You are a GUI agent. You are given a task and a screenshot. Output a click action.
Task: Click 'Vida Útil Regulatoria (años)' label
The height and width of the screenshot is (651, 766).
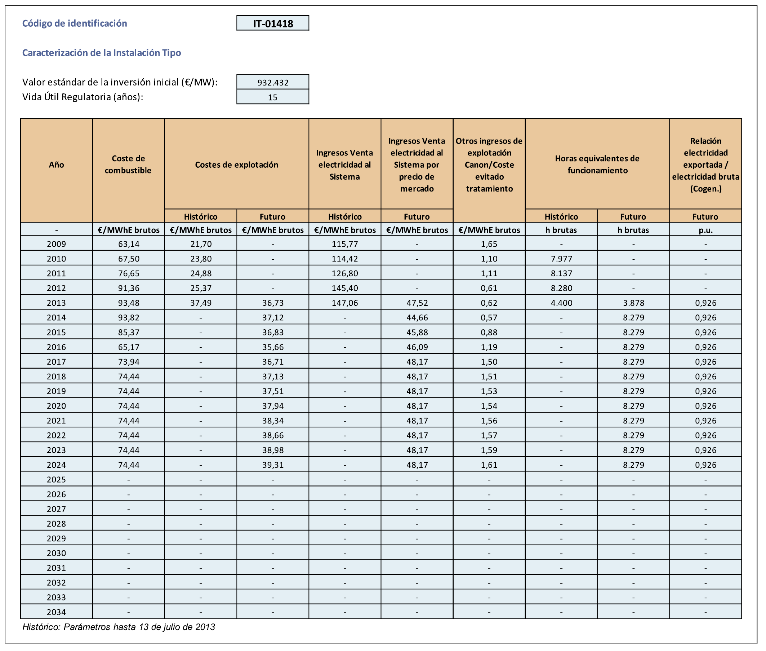pos(83,97)
